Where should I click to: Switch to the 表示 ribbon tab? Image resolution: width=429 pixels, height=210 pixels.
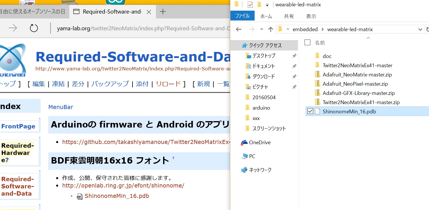[x=311, y=16]
